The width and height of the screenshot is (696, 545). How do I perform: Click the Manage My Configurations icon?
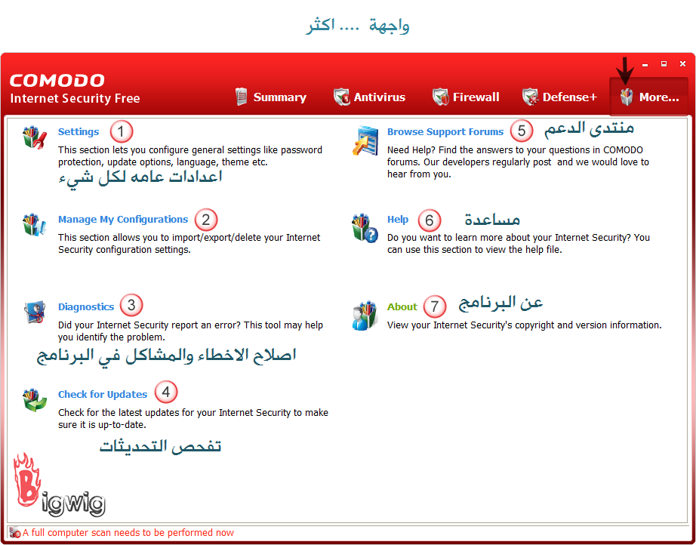pos(35,226)
